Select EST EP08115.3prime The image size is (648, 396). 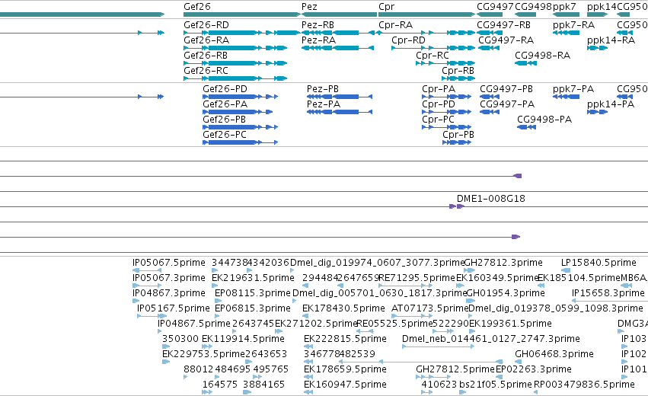click(x=253, y=293)
